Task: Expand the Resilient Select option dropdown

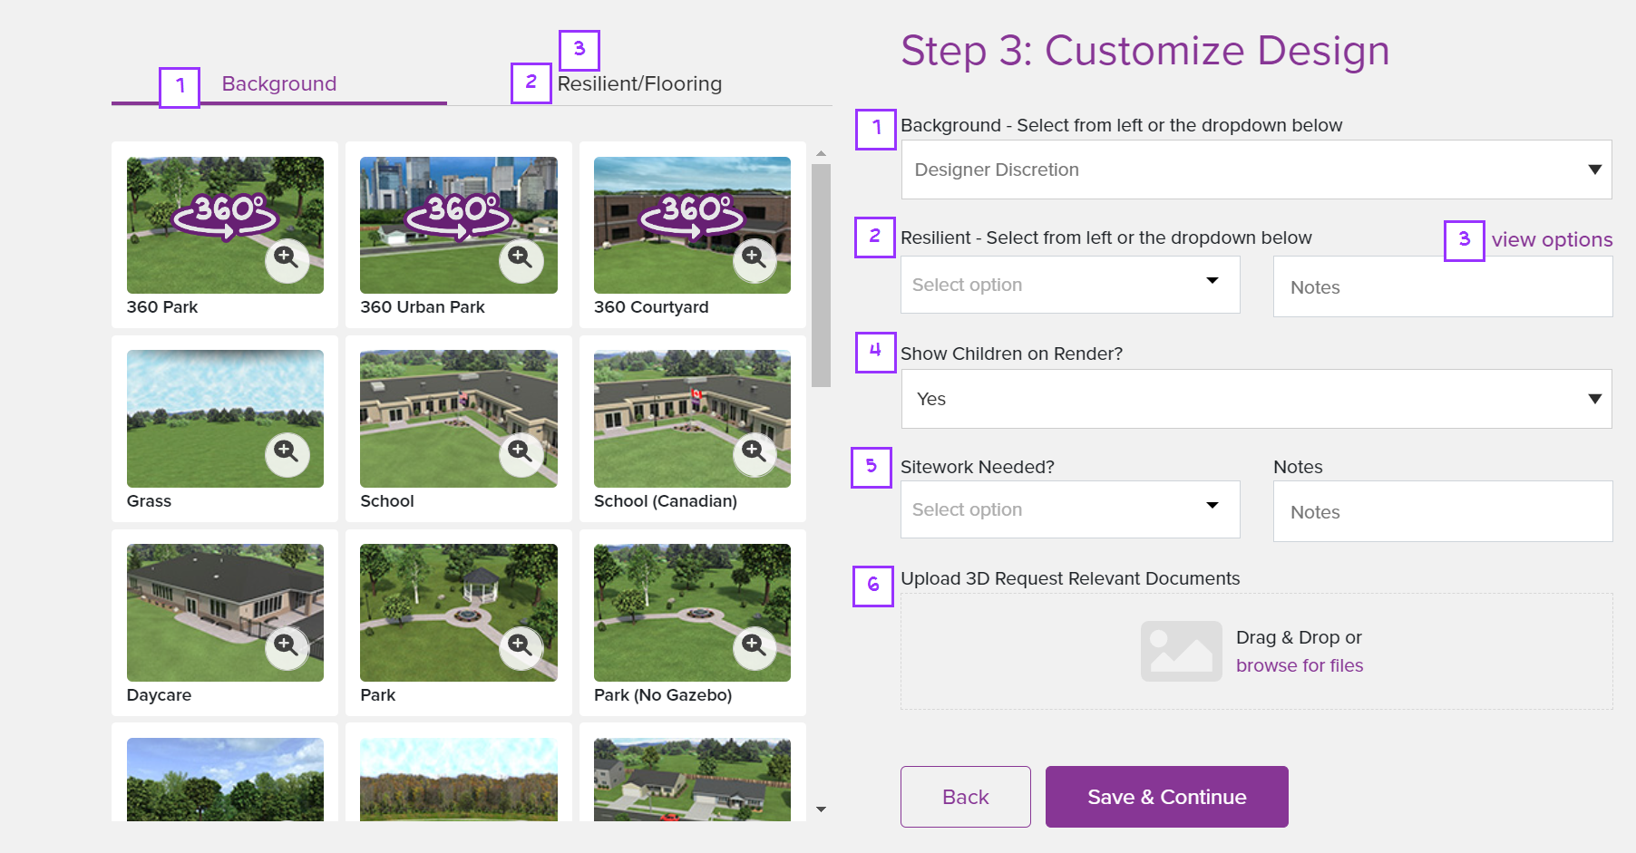Action: click(1070, 285)
